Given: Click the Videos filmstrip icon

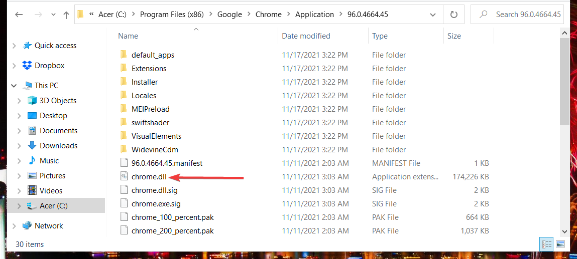Looking at the screenshot, I should pos(32,191).
